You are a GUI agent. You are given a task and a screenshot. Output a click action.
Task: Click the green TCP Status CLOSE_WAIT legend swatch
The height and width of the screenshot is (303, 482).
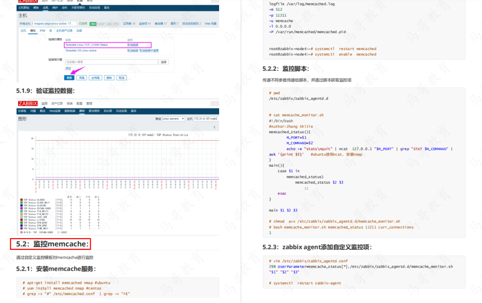(21, 202)
